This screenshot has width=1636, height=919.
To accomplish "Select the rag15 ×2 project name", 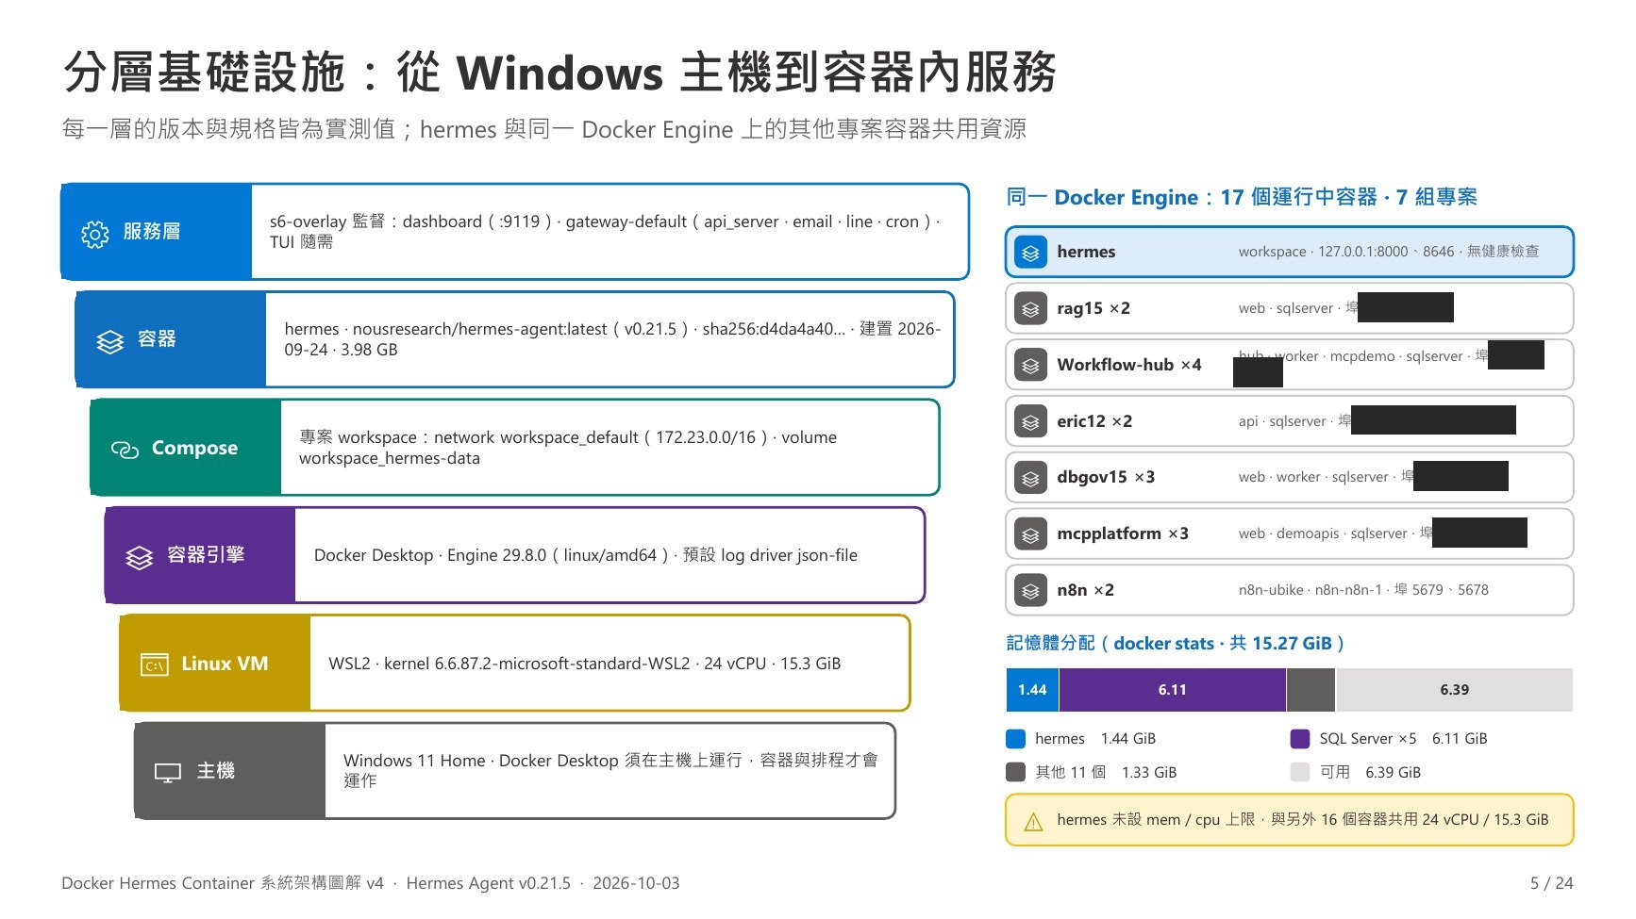I will point(1093,308).
